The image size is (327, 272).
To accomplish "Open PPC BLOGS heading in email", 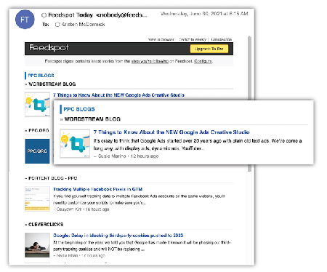I will pyautogui.click(x=41, y=76).
